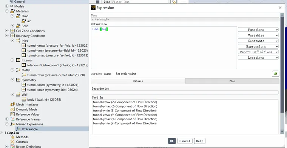This screenshot has width=287, height=148.
Task: Click the Solid materials icon
Action: [x=18, y=26]
